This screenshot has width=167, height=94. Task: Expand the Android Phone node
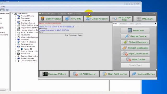(16, 16)
